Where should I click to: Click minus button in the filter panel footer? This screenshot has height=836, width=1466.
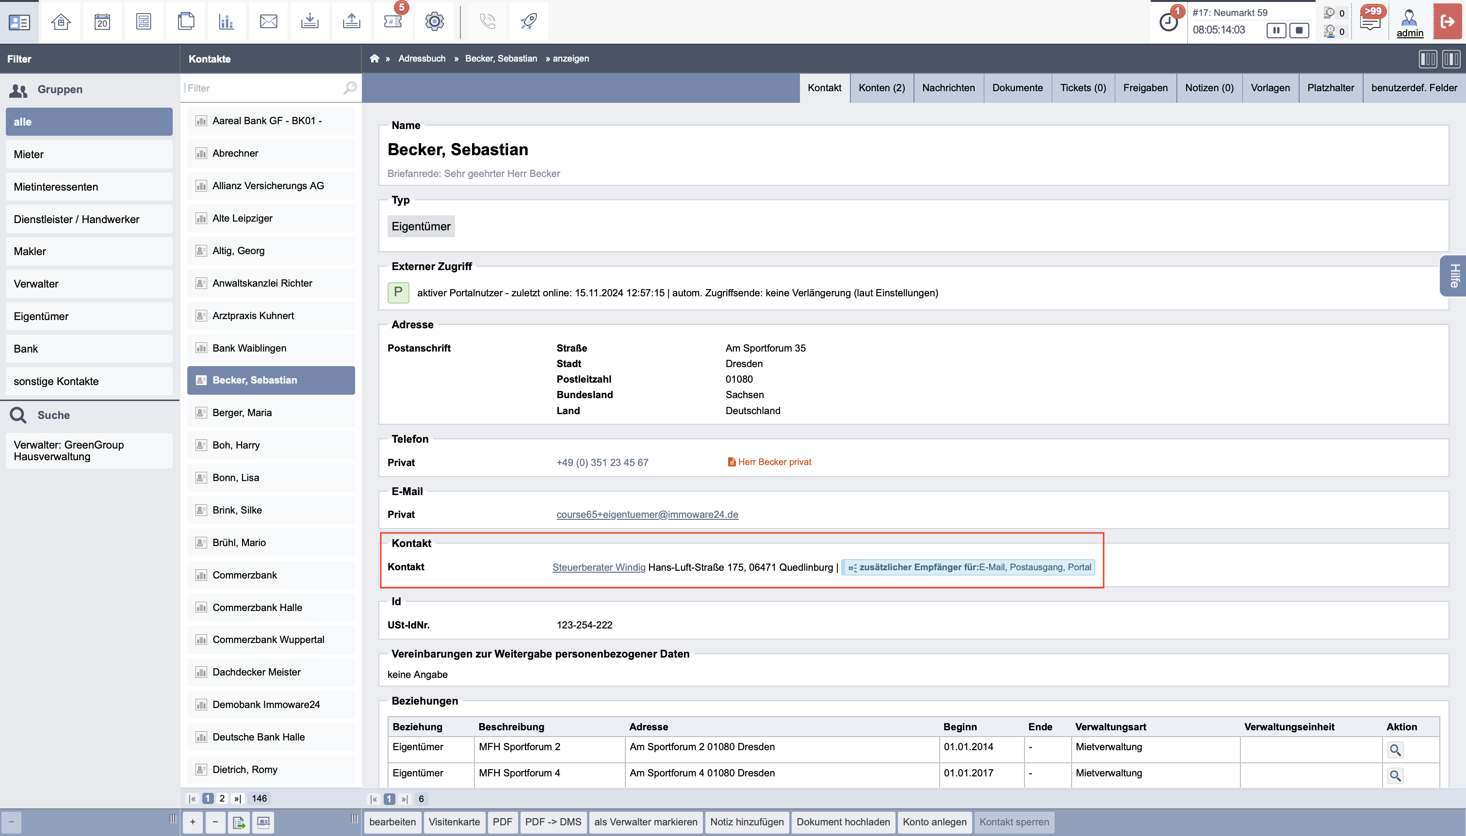(11, 822)
